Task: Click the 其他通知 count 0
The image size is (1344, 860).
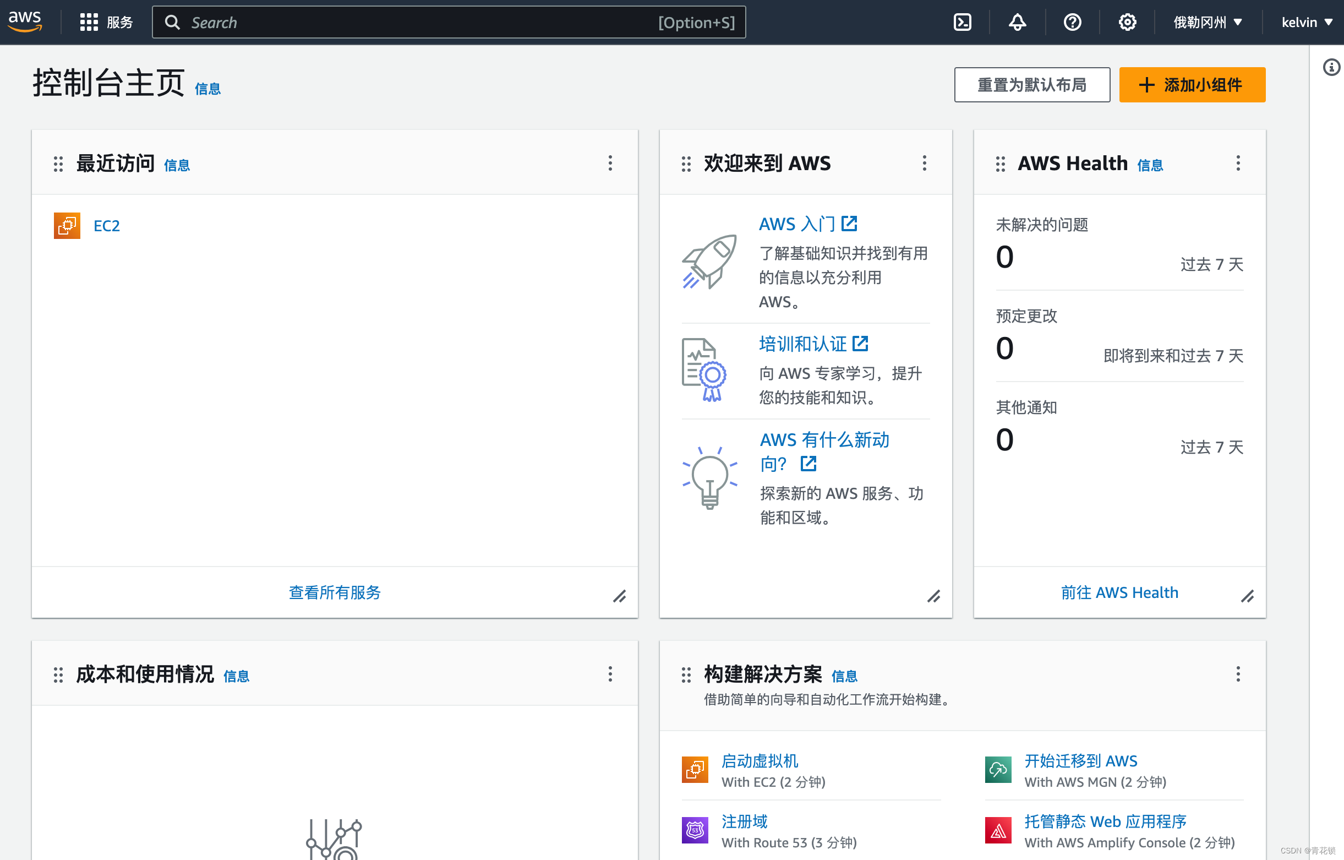Action: pyautogui.click(x=1004, y=440)
